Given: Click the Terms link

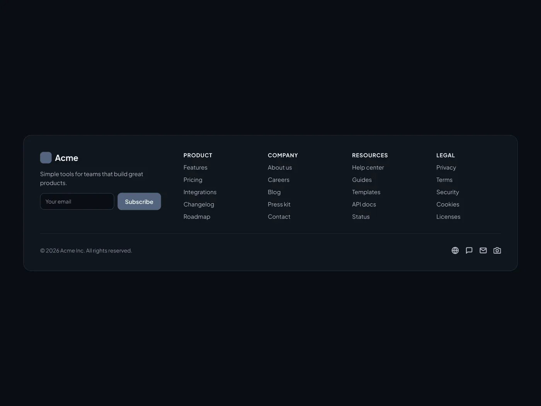Looking at the screenshot, I should point(444,180).
